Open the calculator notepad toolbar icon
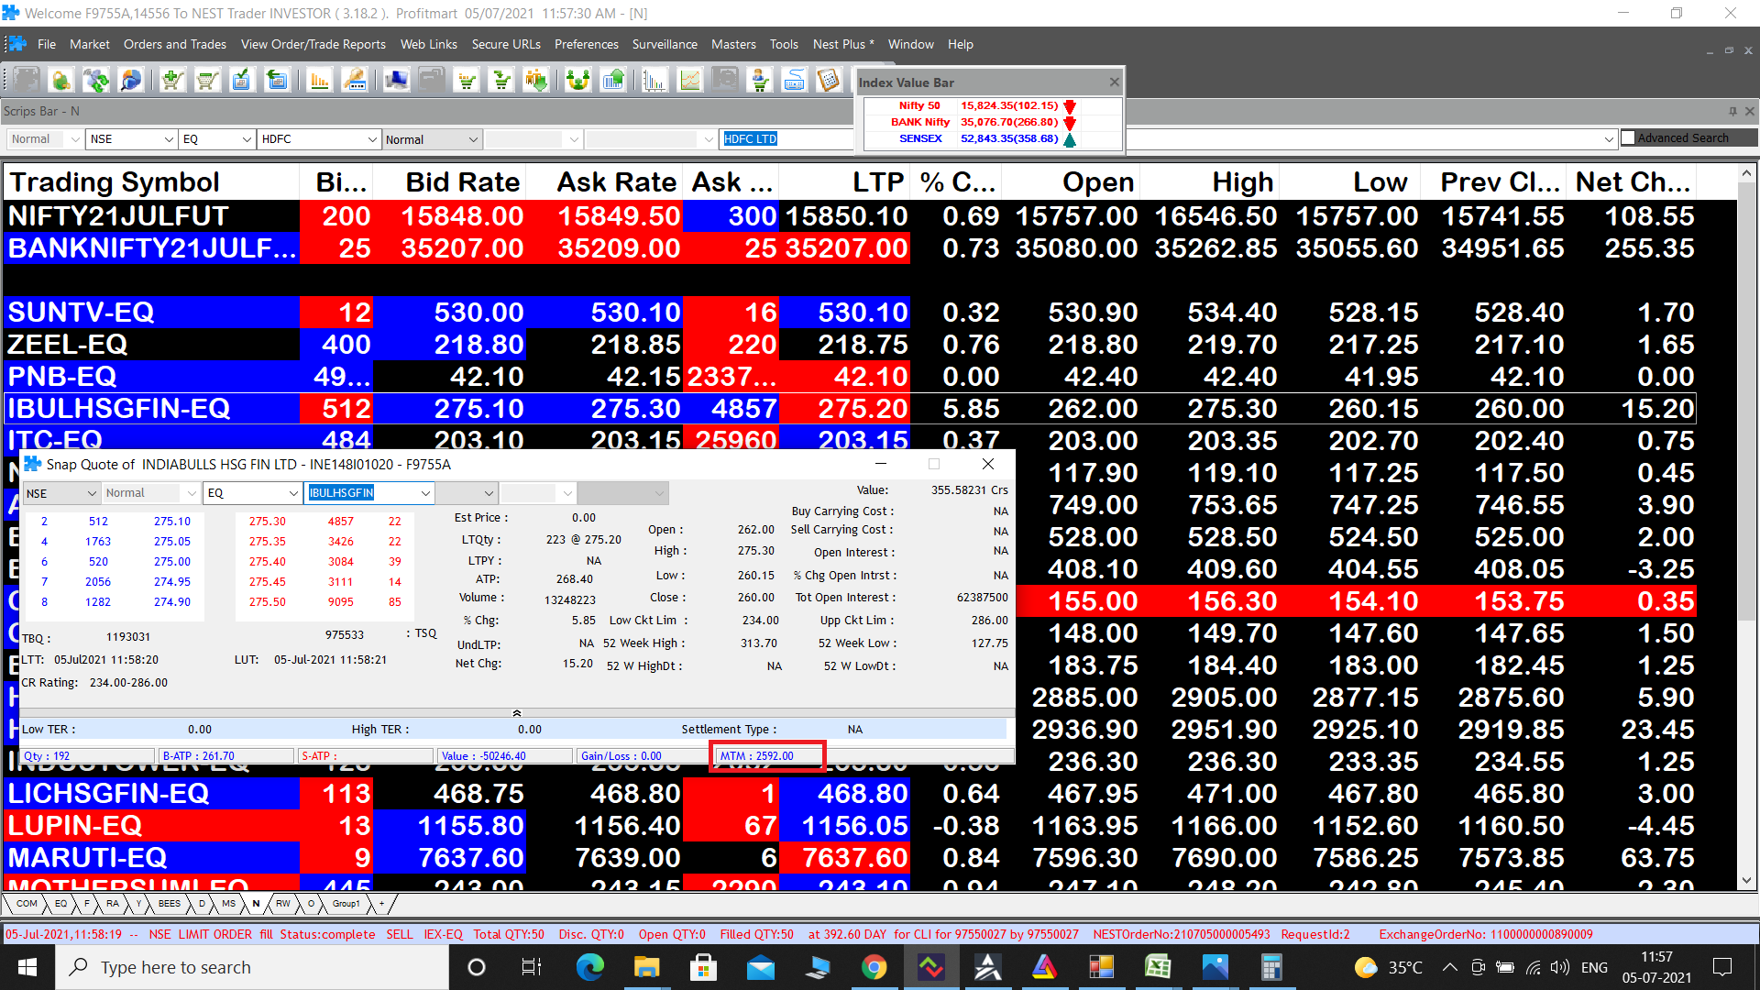 click(829, 81)
